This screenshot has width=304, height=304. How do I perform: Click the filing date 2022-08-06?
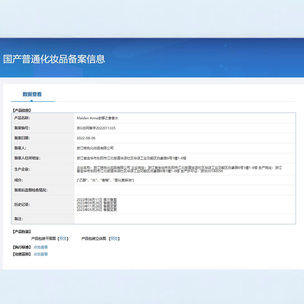[x=86, y=138]
